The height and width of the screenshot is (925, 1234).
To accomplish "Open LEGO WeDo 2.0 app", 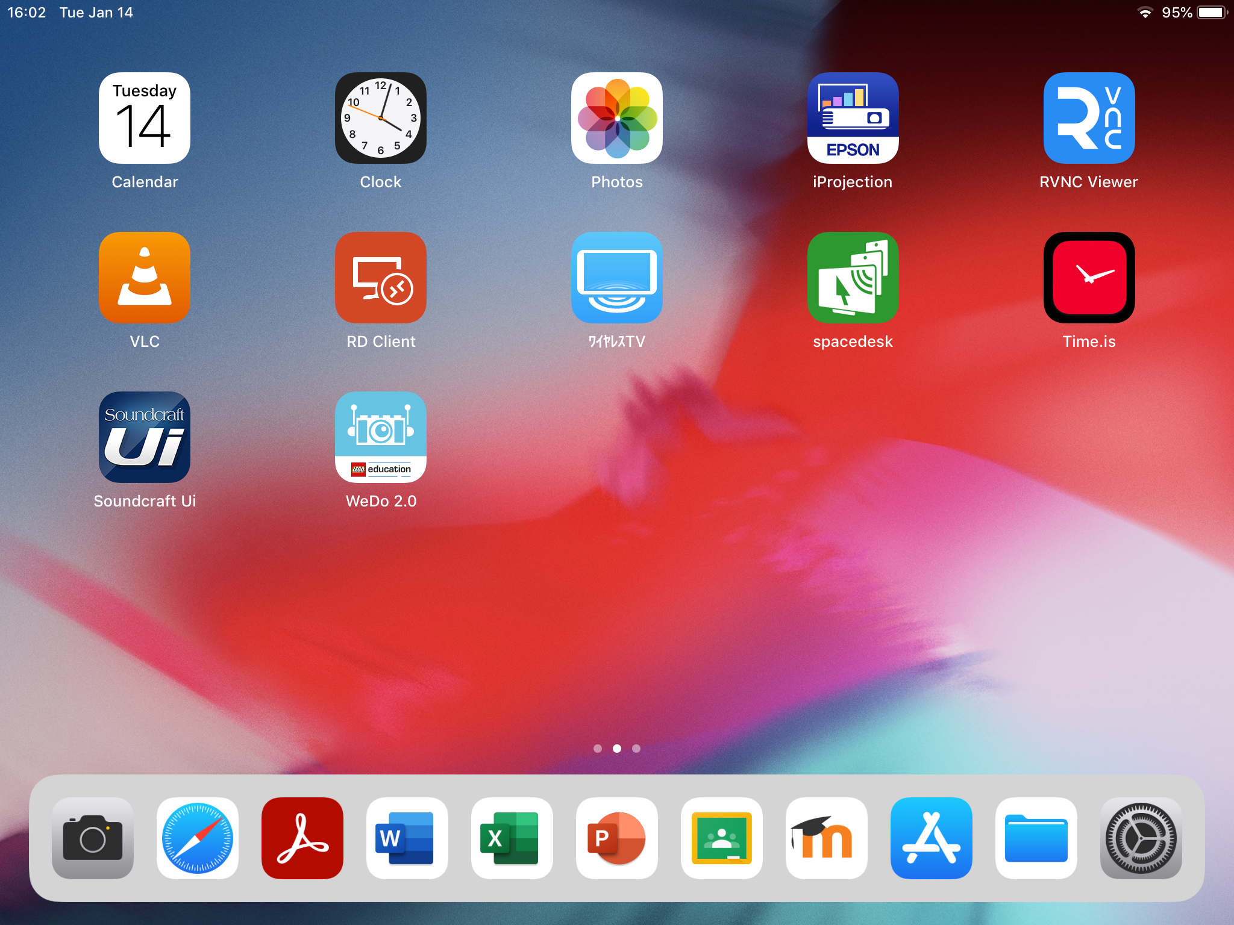I will (x=381, y=437).
